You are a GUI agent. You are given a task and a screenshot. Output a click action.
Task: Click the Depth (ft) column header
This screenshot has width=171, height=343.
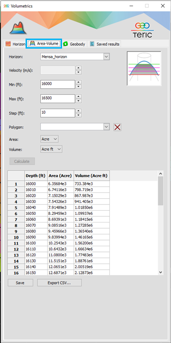[x=36, y=176]
